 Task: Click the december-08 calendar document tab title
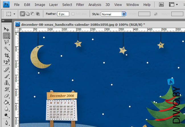(83, 25)
